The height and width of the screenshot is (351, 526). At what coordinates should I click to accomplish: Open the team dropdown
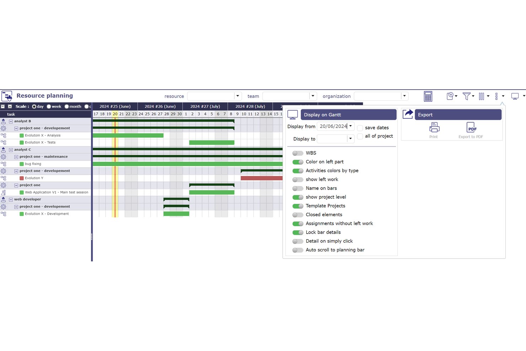313,96
